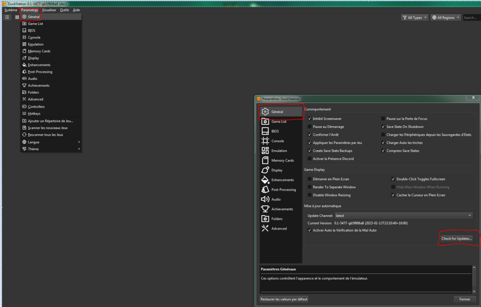Click the Display brush icon in settings sidebar
The image size is (481, 307).
pos(265,170)
